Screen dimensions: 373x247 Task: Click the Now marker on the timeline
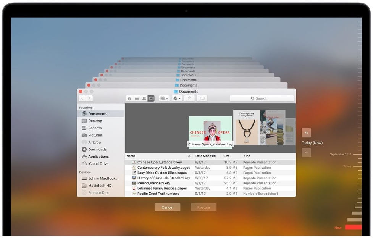(337, 227)
